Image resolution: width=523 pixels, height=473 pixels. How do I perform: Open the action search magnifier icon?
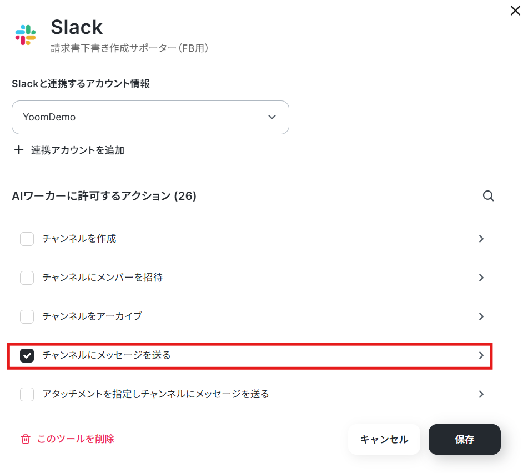click(489, 196)
